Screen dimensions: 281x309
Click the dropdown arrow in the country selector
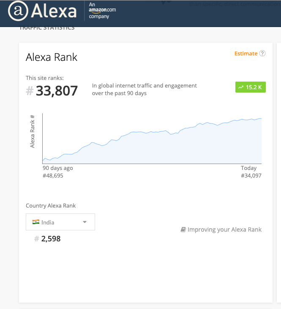[85, 222]
